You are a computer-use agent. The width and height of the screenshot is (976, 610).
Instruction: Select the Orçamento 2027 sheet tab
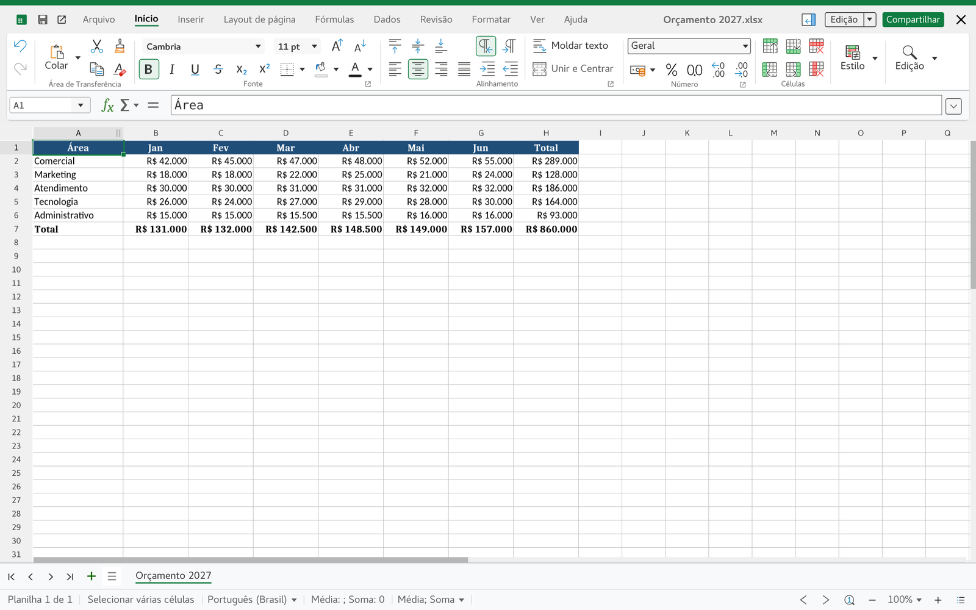click(173, 576)
